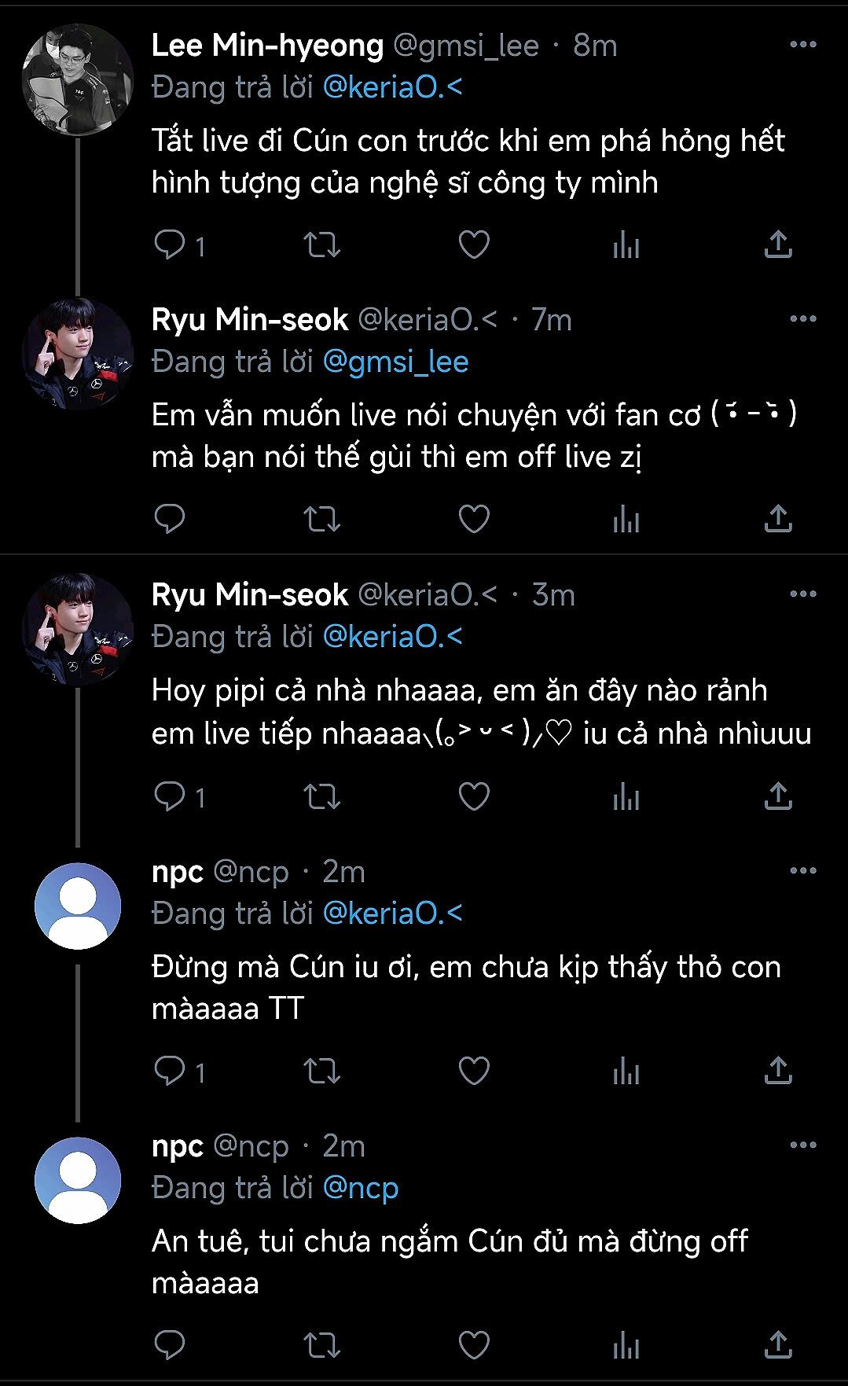Open Lee Min-hyeong's profile picture
The width and height of the screenshot is (848, 1386).
(77, 80)
